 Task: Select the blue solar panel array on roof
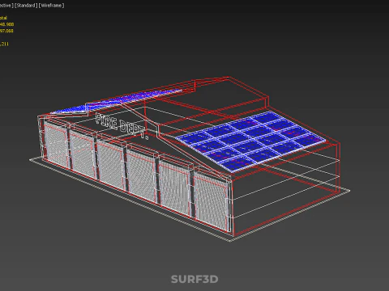(251, 141)
